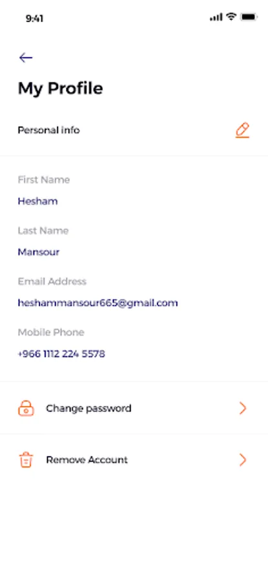Expand Remove Account with its chevron
This screenshot has height=582, width=268.
point(243,460)
